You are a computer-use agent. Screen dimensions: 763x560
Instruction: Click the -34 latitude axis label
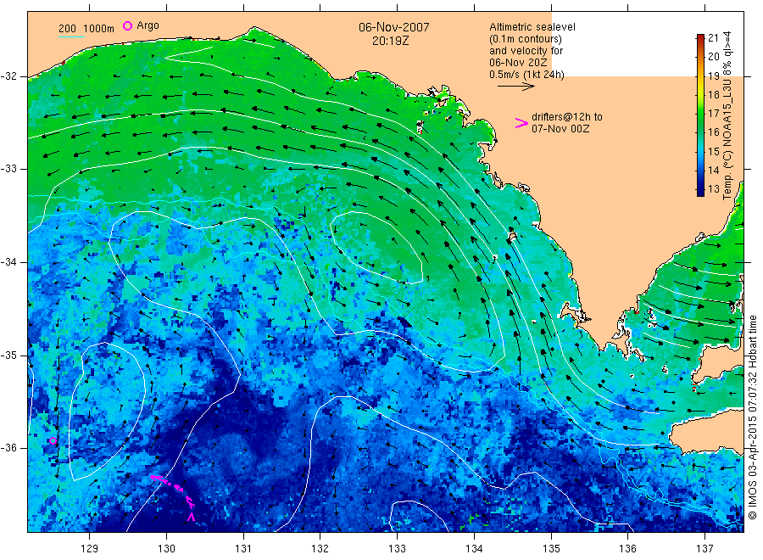point(8,262)
